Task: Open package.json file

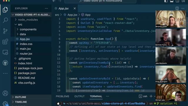Action: click(31, 73)
